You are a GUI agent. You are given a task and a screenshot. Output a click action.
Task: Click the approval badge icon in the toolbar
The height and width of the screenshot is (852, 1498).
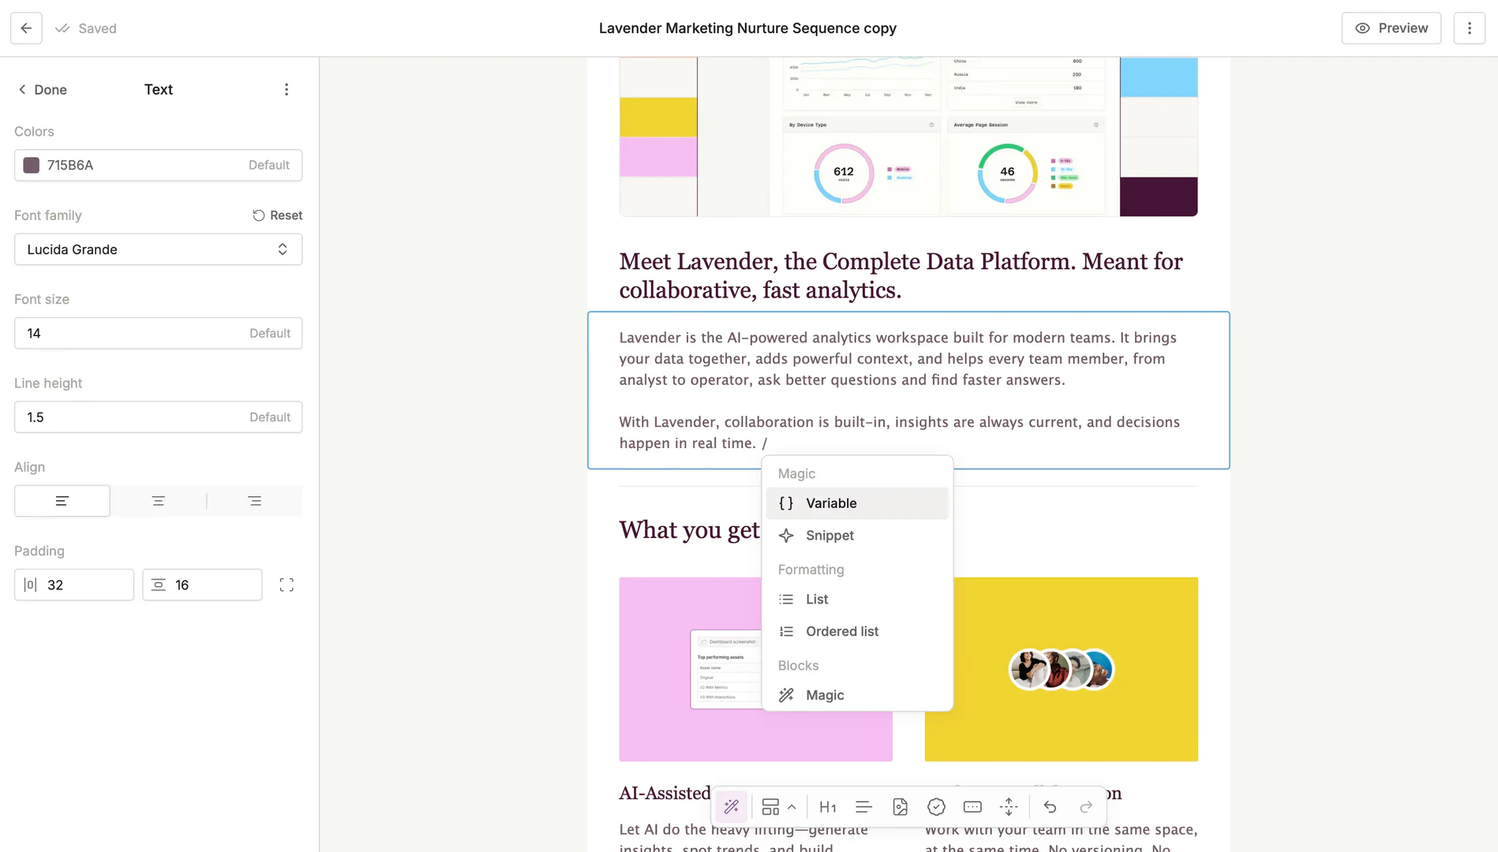(936, 806)
